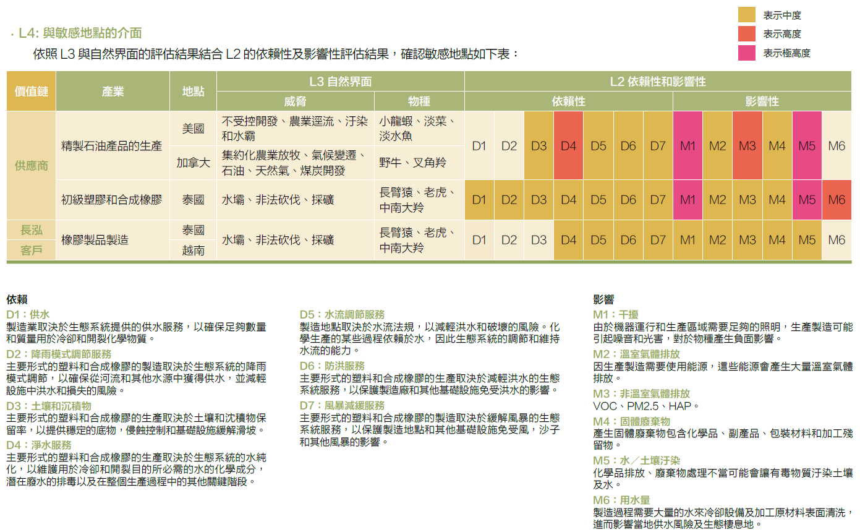Screen dimensions: 860x532
Task: Select the 供應商 value chain cell
Action: pyautogui.click(x=32, y=166)
